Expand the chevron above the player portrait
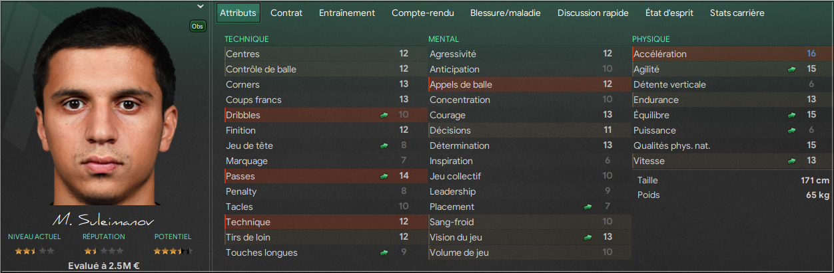Screen dimensions: 834x273 click(x=201, y=7)
